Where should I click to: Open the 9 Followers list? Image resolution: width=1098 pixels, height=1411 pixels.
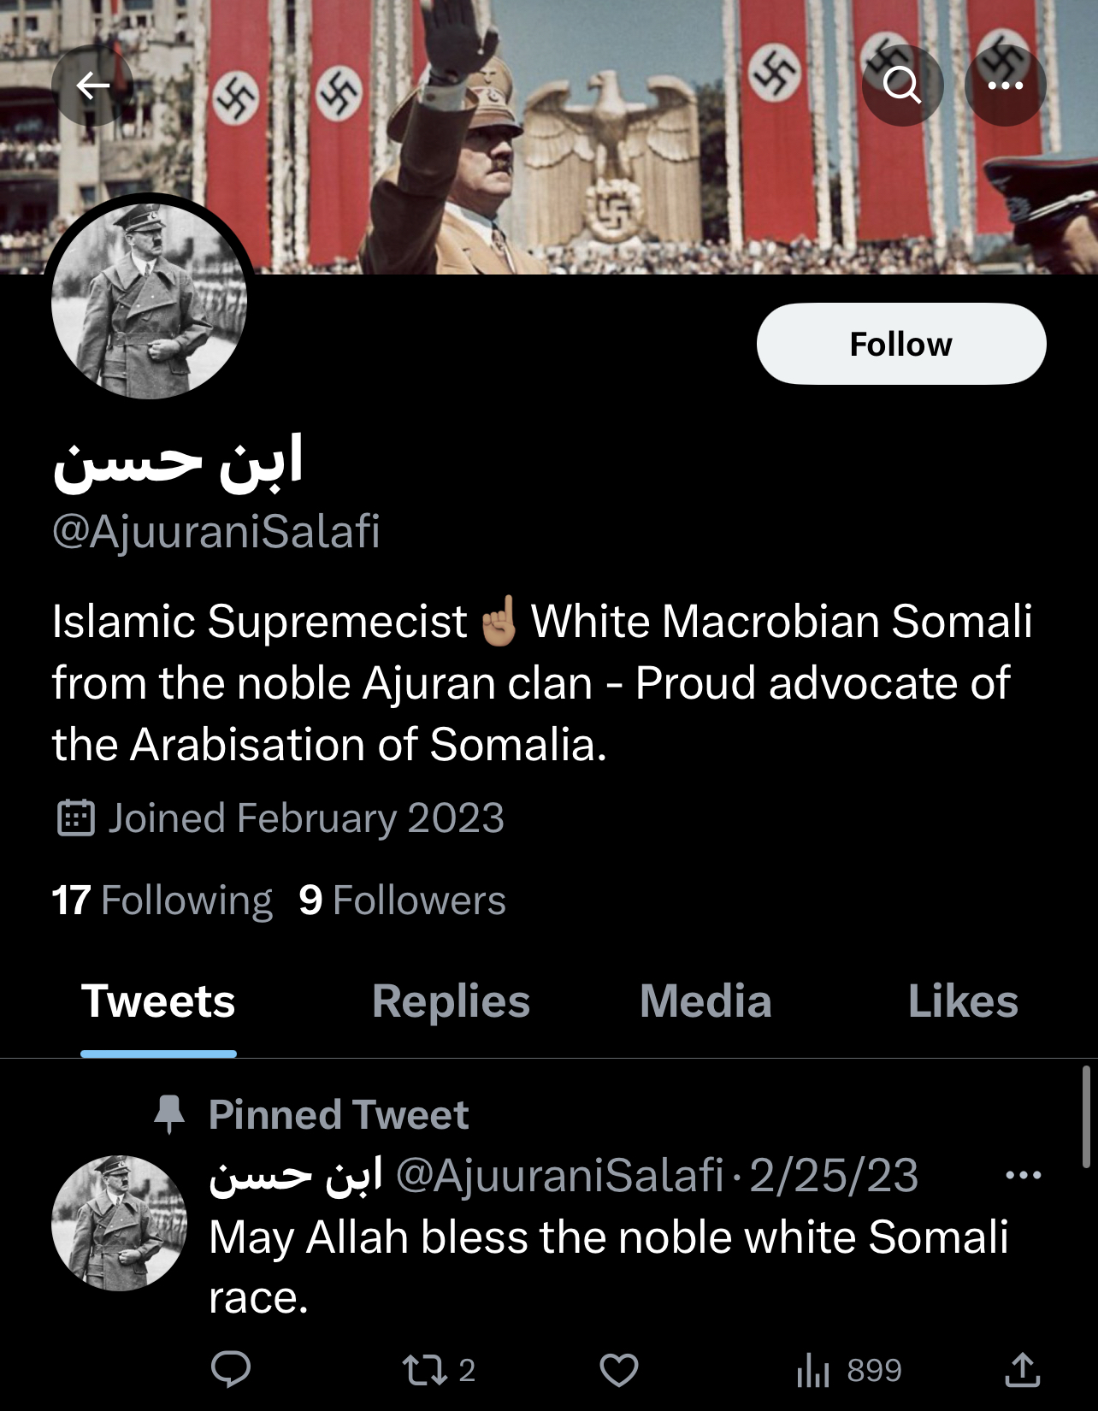click(402, 900)
